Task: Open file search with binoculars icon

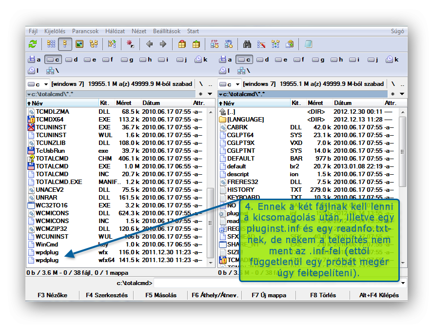Action: pos(247,44)
